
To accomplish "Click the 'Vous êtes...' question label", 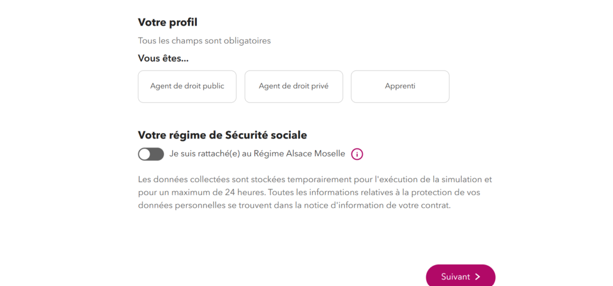I will click(163, 59).
